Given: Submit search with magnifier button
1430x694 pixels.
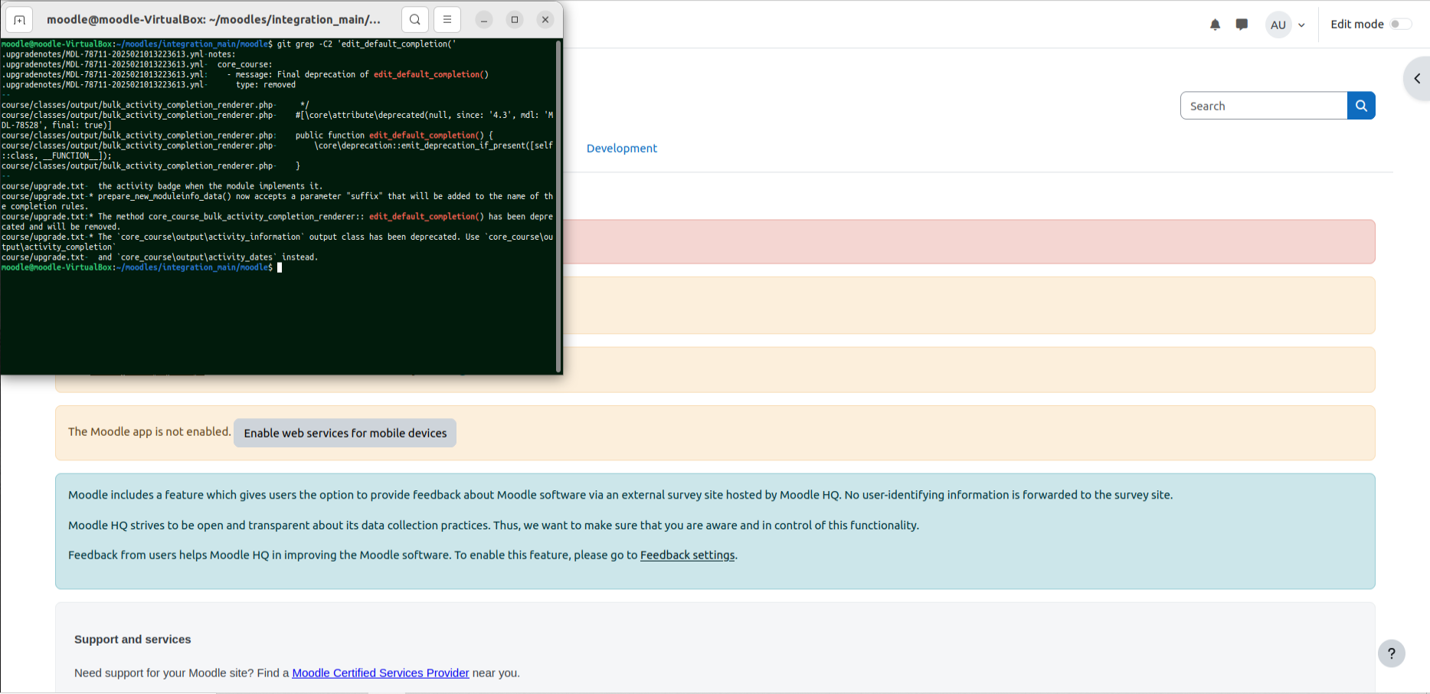Looking at the screenshot, I should [x=1361, y=106].
